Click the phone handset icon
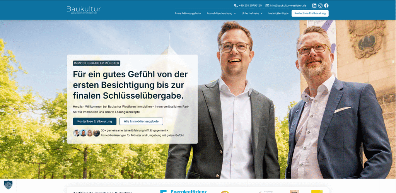This screenshot has width=396, height=193. 236,5
